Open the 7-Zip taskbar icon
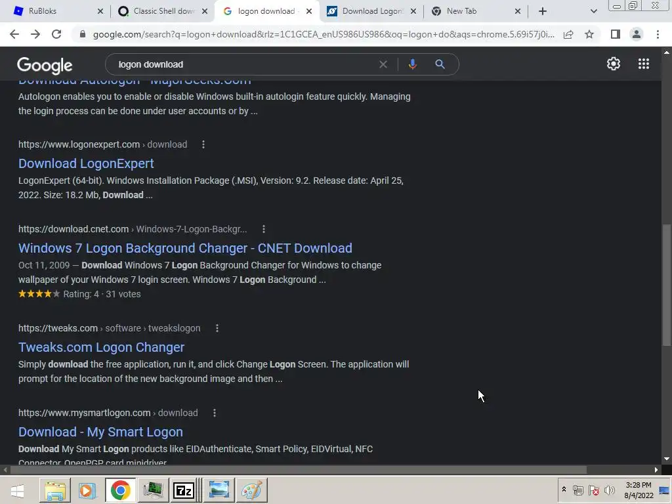 click(x=184, y=490)
